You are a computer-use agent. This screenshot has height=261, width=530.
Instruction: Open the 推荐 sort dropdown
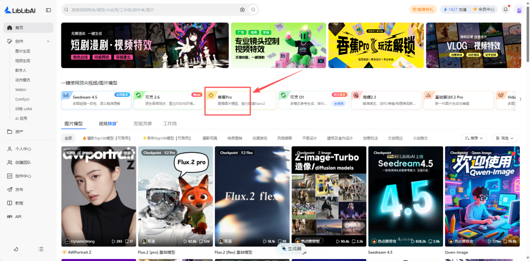[475, 138]
